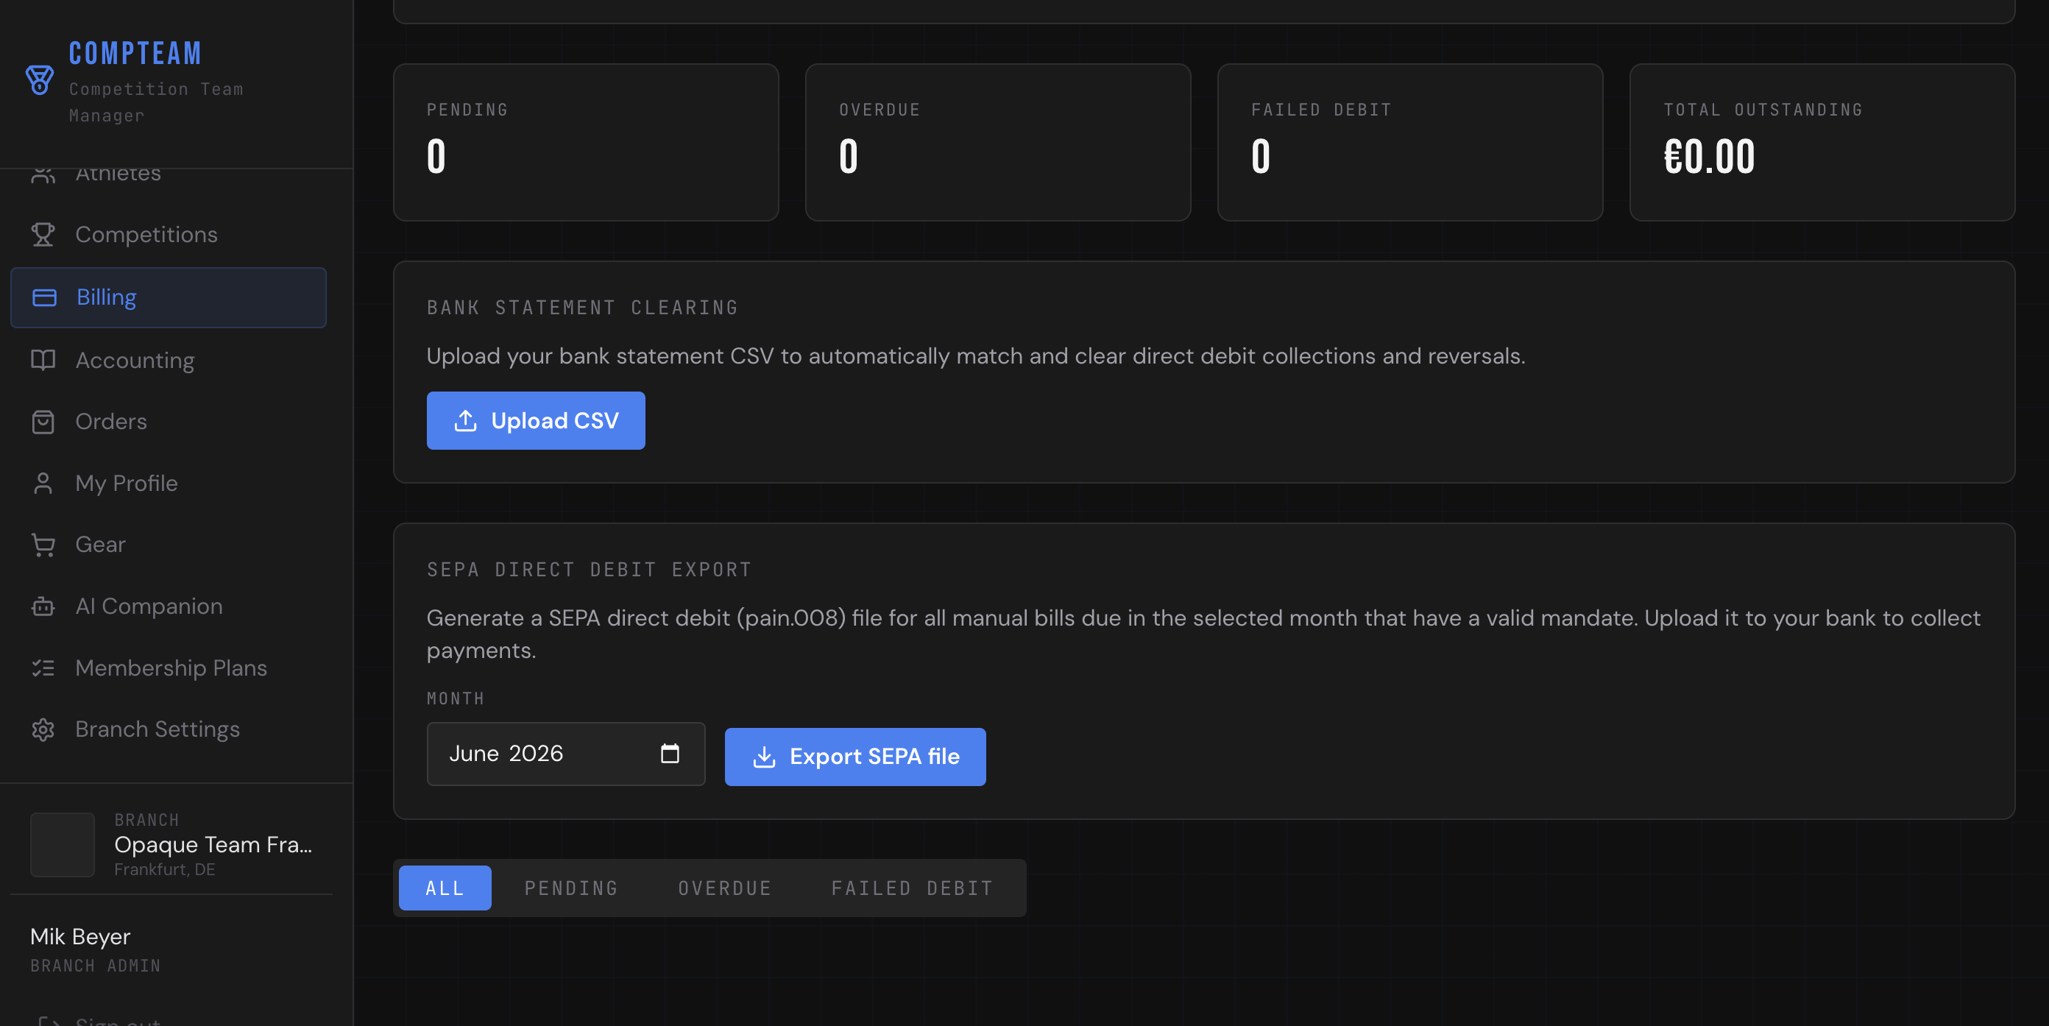Image resolution: width=2049 pixels, height=1026 pixels.
Task: Open the Accounting section
Action: [169, 361]
